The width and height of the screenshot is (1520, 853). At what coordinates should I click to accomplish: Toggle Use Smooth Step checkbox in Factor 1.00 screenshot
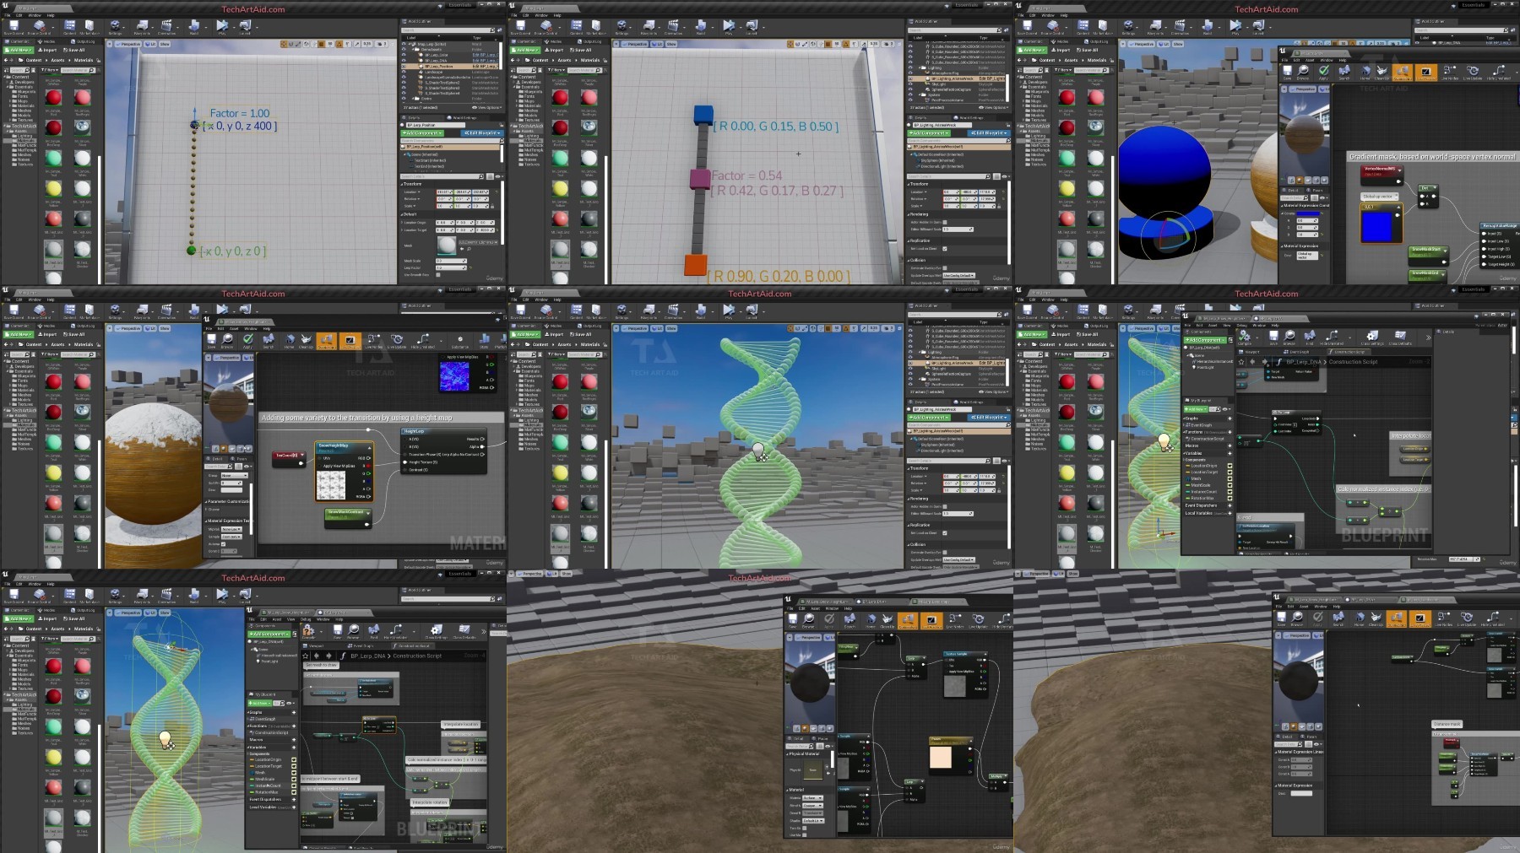tap(438, 274)
